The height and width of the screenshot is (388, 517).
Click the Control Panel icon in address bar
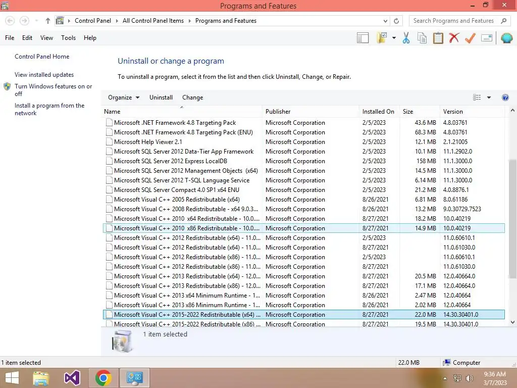pyautogui.click(x=60, y=21)
